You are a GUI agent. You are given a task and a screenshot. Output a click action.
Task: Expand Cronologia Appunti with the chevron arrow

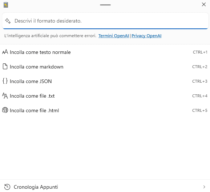coord(204,187)
